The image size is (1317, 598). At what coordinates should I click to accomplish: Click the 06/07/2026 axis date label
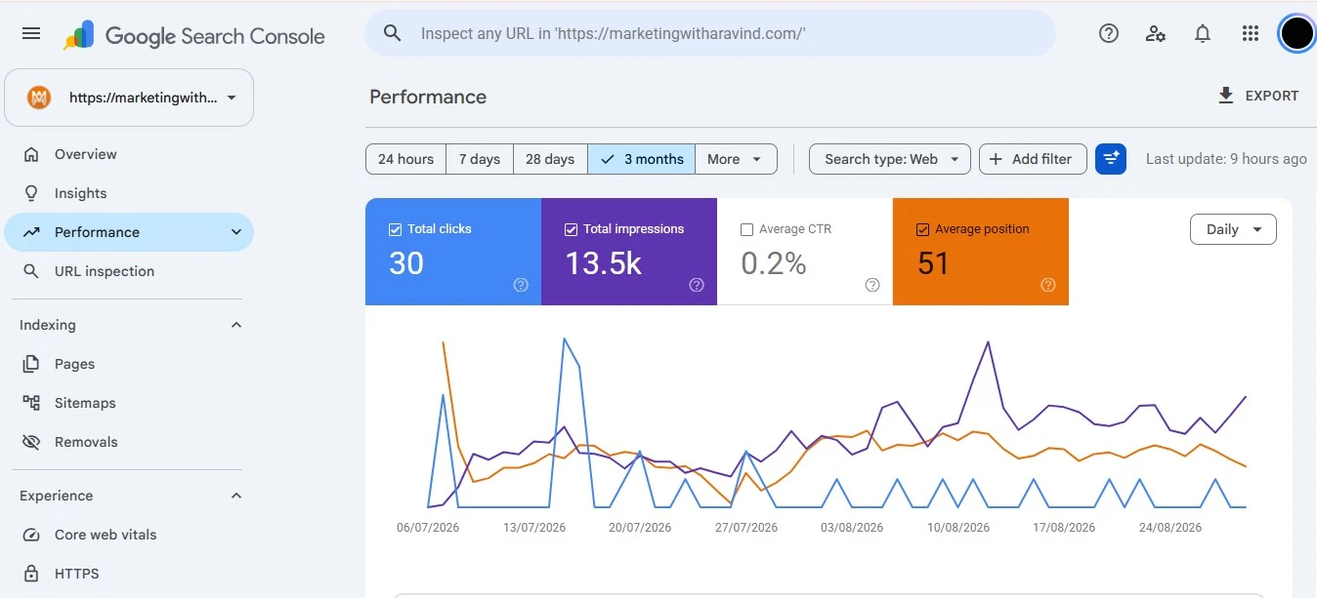coord(428,528)
